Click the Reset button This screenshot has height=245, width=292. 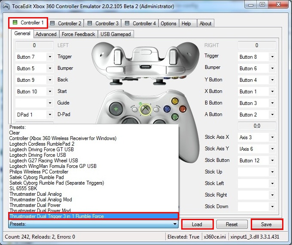tap(231, 224)
